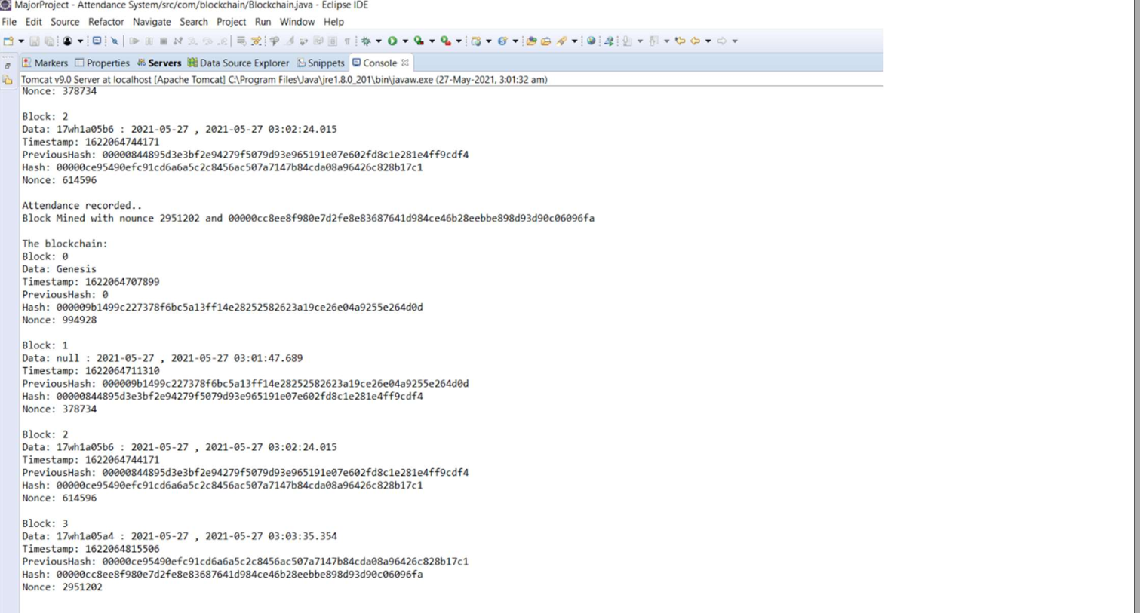The height and width of the screenshot is (613, 1140).
Task: Switch to the Markers tab
Action: coord(45,63)
